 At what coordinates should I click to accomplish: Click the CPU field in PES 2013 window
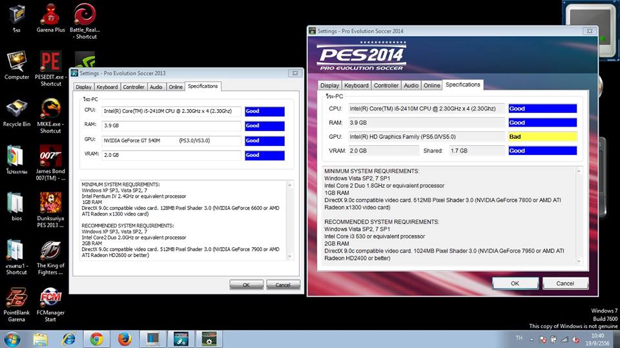click(x=171, y=111)
